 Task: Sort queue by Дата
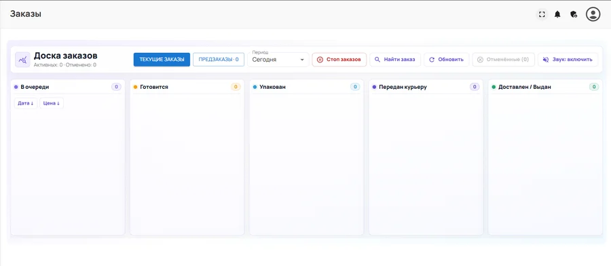pyautogui.click(x=26, y=103)
